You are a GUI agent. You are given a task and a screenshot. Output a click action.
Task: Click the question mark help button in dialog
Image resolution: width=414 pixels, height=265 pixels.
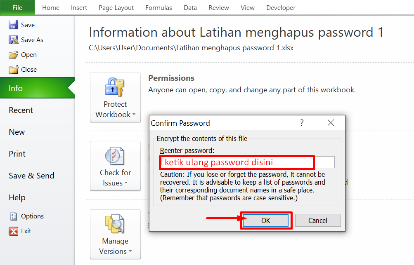(302, 123)
